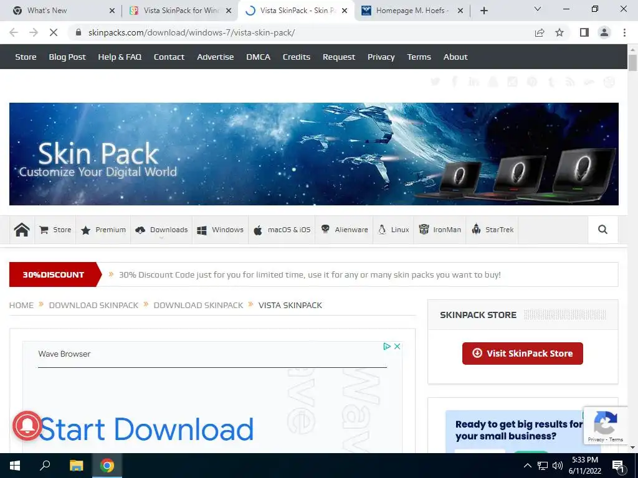Viewport: 638px width, 478px height.
Task: Open the IronMan category
Action: click(440, 230)
